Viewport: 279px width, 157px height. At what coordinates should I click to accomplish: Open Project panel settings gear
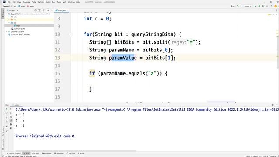pos(48,10)
